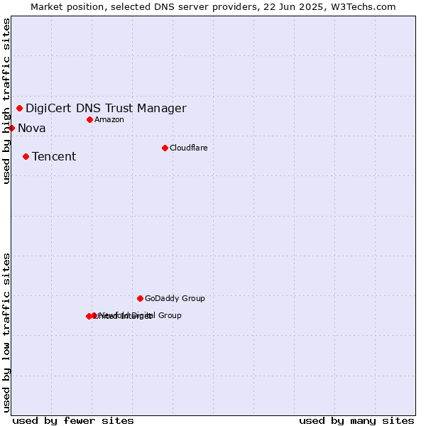The height and width of the screenshot is (426, 426).
Task: Click the 'used by low traffic sites' axis label
Action: pyautogui.click(x=6, y=333)
